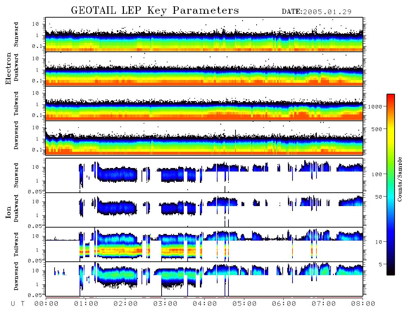Click the title 'GEOTAIL LEP Key Parameters'

click(x=155, y=11)
